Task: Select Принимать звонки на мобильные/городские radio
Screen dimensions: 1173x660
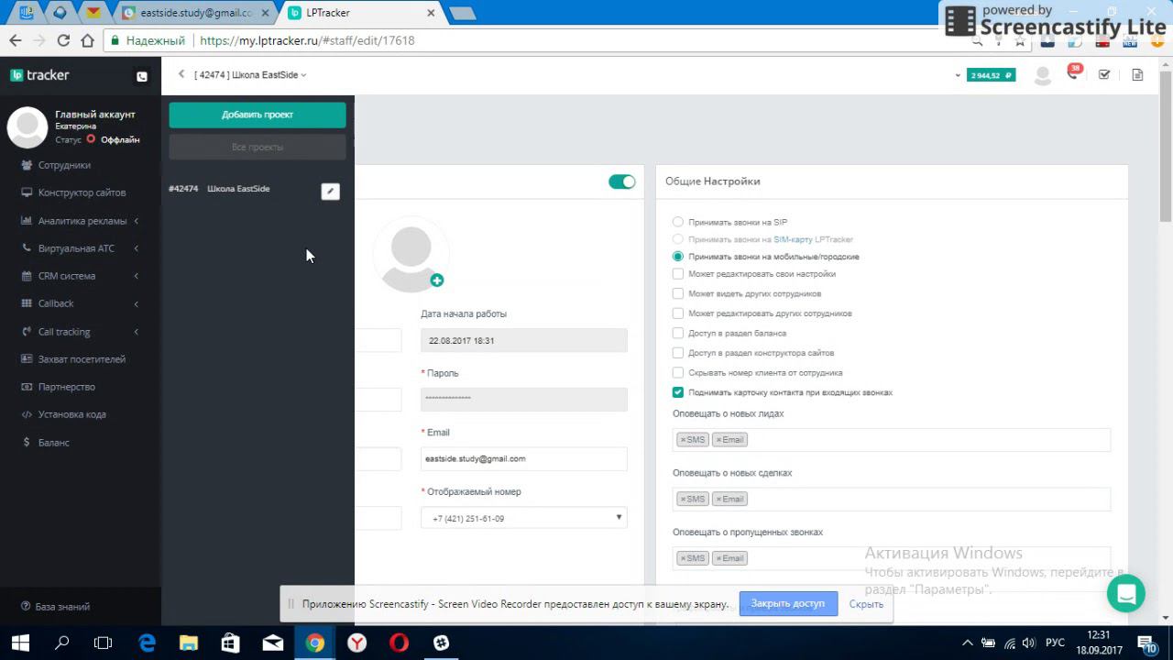Action: (x=678, y=257)
